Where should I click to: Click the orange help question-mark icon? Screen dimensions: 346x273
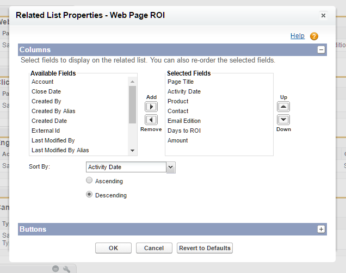click(314, 36)
